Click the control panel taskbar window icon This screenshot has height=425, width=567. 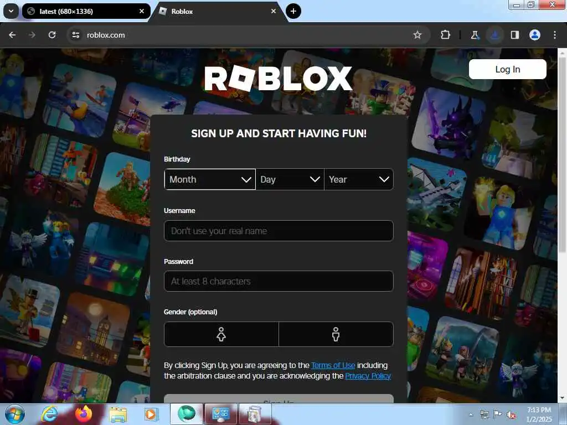click(x=220, y=414)
